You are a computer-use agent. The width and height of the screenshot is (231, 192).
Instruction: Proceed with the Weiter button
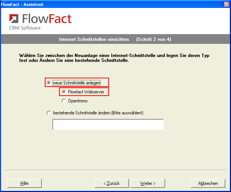[x=148, y=183]
